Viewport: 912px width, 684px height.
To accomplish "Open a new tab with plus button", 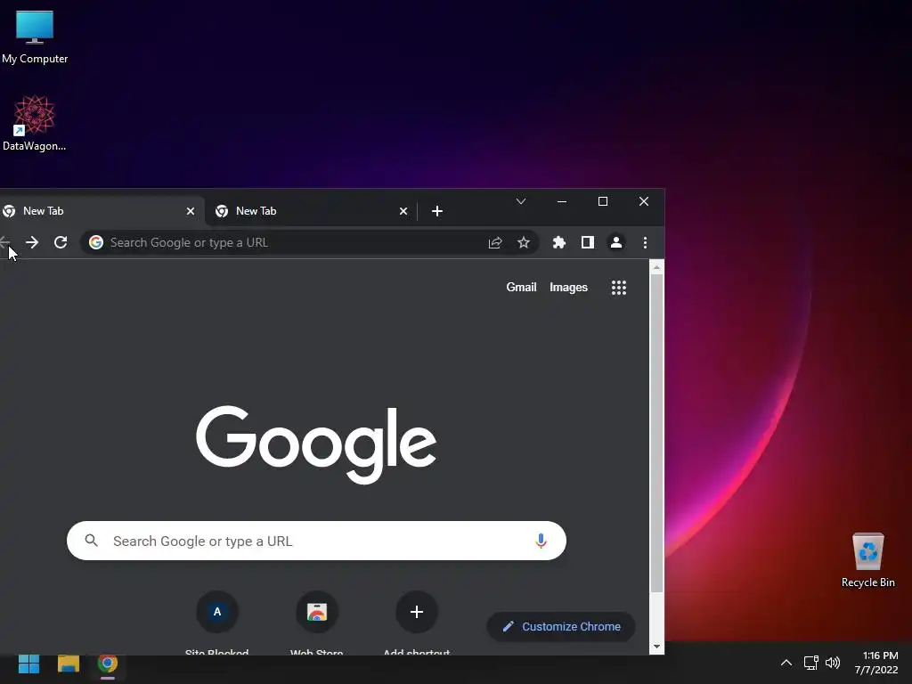I will [437, 211].
